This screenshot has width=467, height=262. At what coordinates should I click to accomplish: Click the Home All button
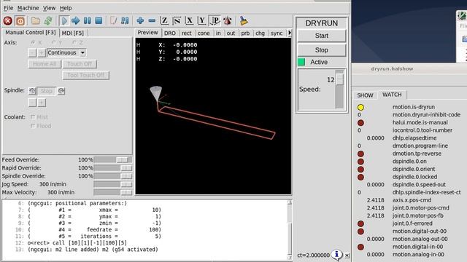45,64
